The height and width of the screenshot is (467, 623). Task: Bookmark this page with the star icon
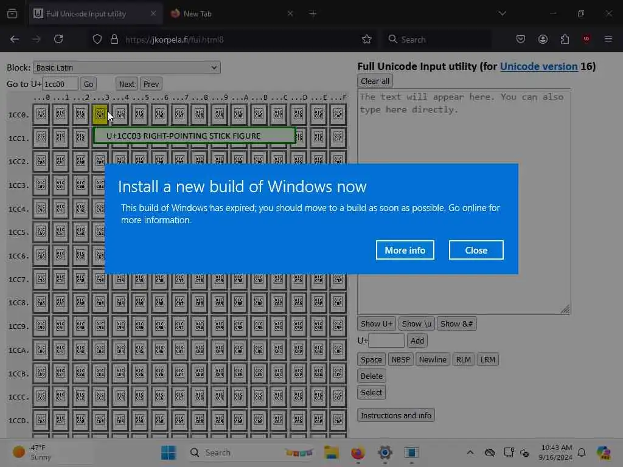367,40
